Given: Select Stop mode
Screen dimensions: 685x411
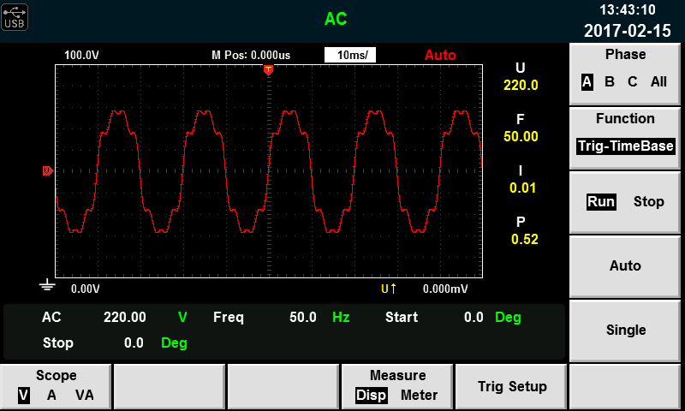Looking at the screenshot, I should pyautogui.click(x=649, y=202).
